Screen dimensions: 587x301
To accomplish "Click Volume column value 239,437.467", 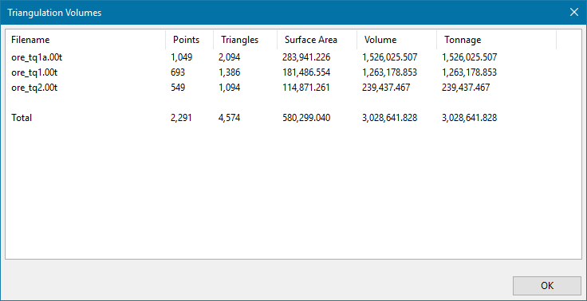I will click(x=386, y=88).
